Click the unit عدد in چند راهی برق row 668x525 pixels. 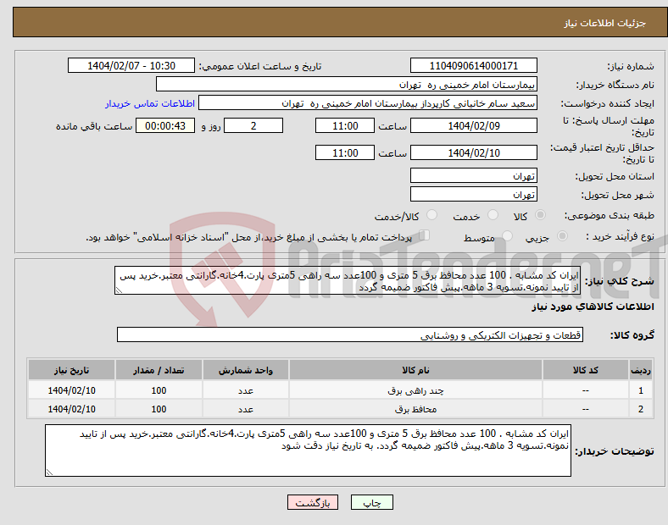(246, 390)
